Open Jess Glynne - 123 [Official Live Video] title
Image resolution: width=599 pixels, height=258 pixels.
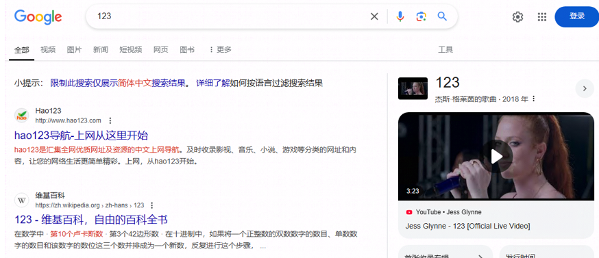pos(467,226)
